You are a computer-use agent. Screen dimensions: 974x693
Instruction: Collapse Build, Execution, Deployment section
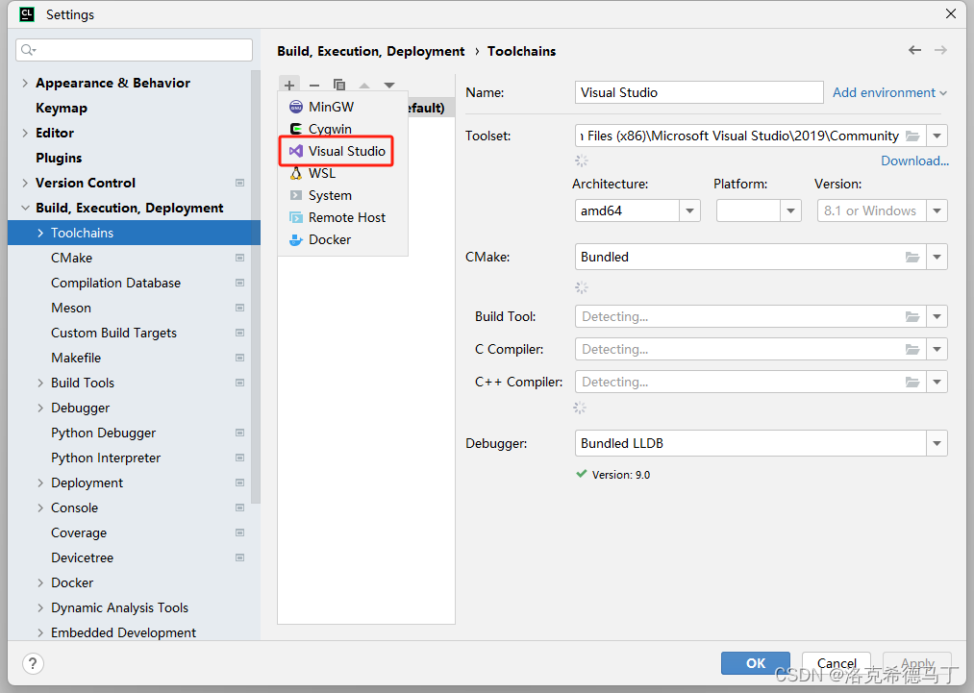25,208
